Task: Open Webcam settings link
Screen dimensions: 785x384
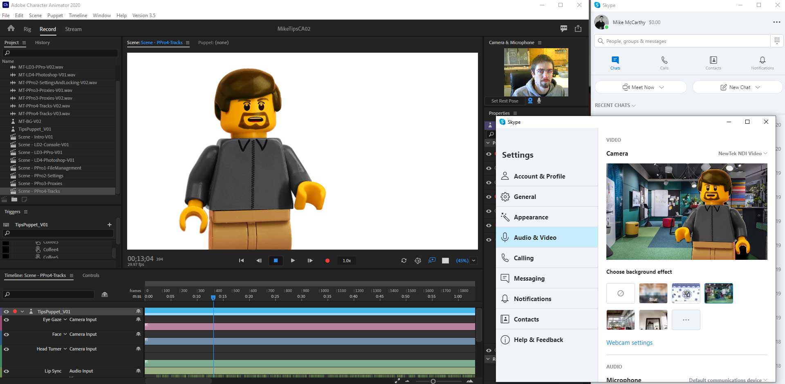Action: (629, 343)
